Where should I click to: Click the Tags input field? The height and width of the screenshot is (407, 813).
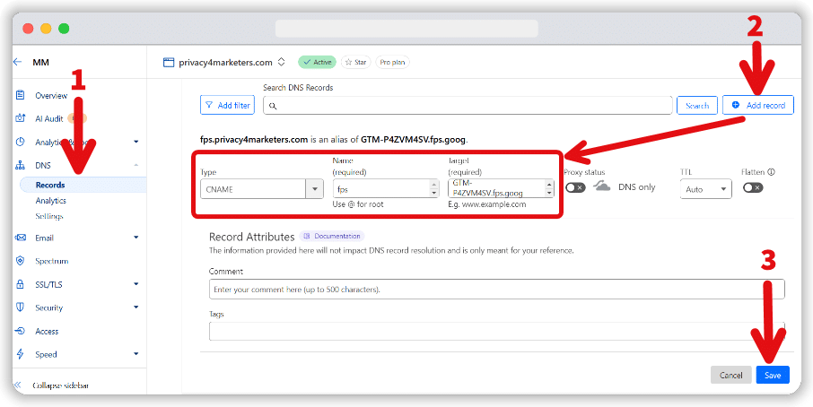click(497, 332)
